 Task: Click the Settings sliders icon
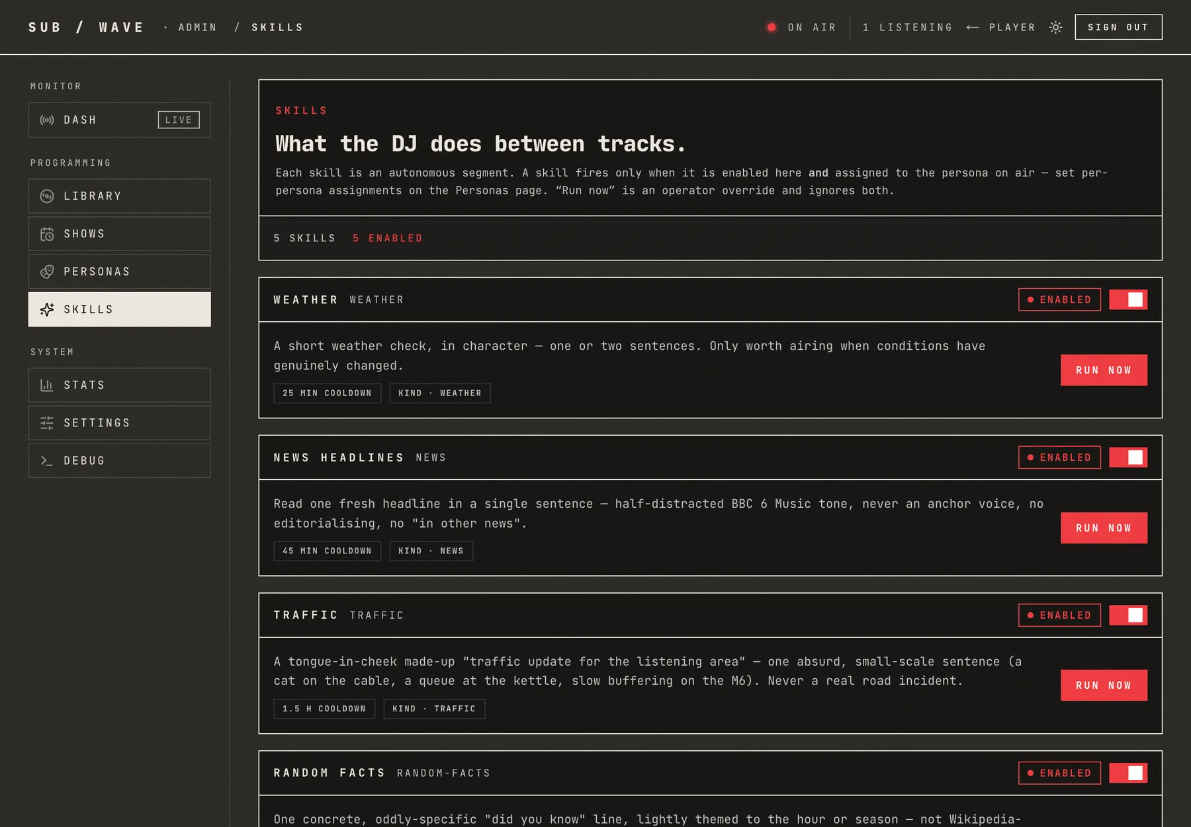click(47, 423)
